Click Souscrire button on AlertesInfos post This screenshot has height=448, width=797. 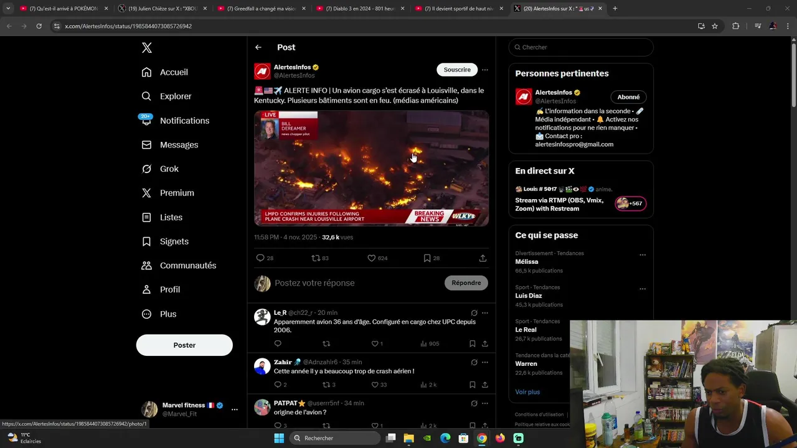pos(457,70)
